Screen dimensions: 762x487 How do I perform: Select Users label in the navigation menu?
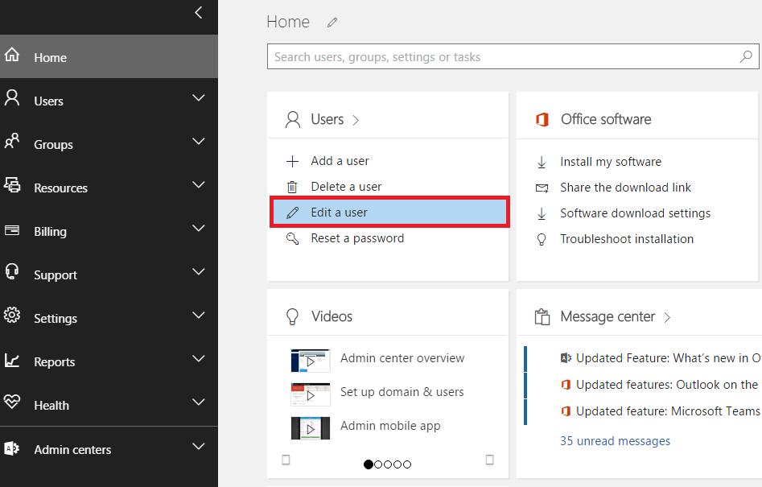tap(48, 101)
